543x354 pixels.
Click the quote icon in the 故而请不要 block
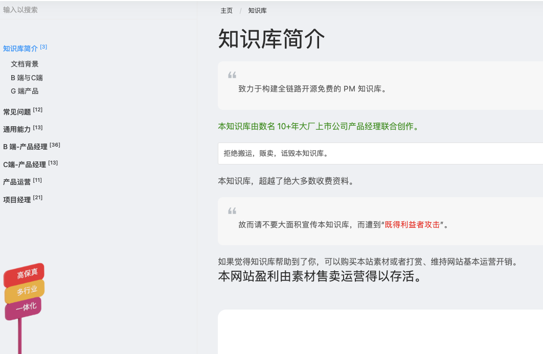point(233,210)
